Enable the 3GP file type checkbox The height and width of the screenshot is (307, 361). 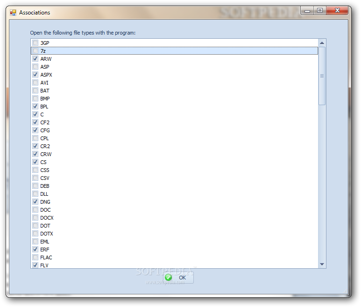point(35,43)
